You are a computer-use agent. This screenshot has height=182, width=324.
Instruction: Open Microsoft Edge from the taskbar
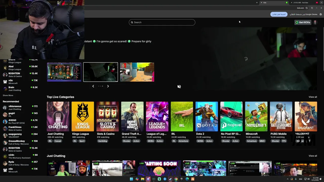tap(187, 179)
